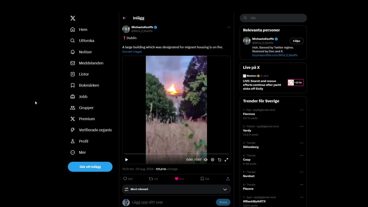Click the Mer ellipsis icon

pos(73,152)
